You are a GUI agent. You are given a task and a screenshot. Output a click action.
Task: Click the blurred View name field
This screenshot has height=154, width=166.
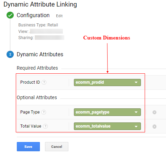46,31
